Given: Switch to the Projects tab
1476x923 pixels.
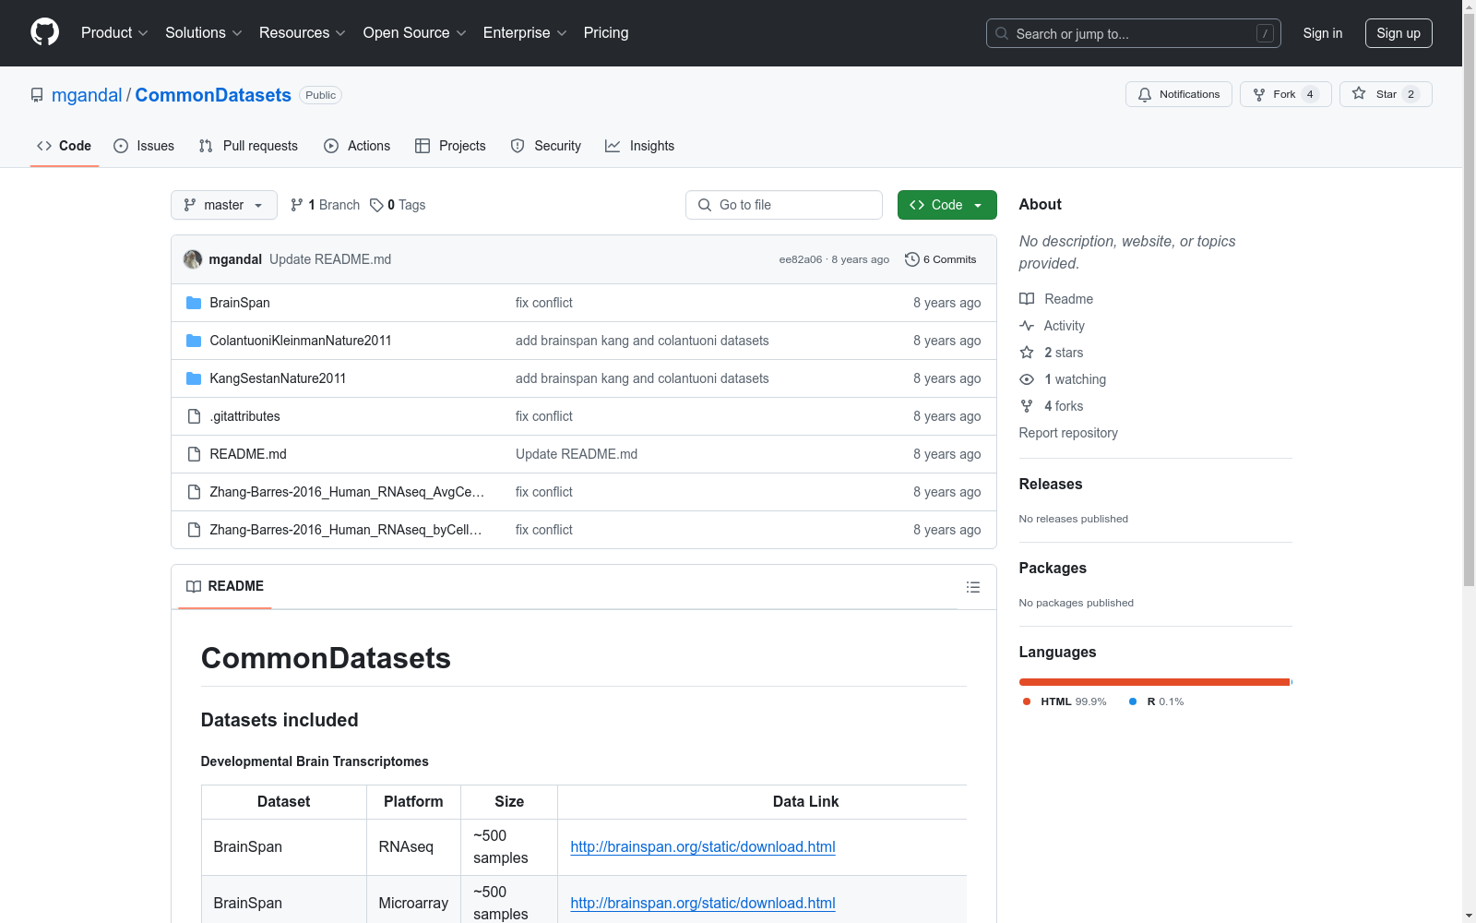Looking at the screenshot, I should 450,146.
